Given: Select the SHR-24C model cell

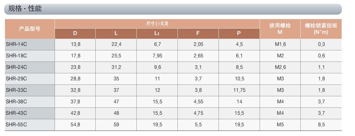Looking at the screenshot, I should coord(17,67).
